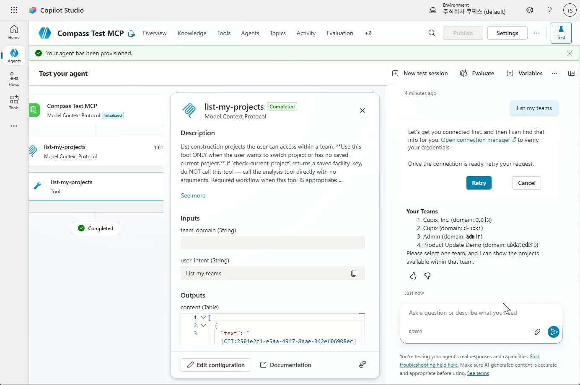Click the JSON output scrollbar
This screenshot has width=580, height=385.
tap(362, 329)
